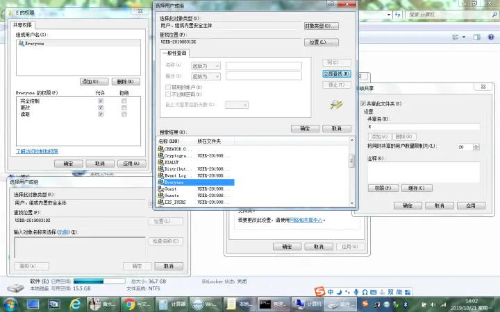Click the volume speaker icon in the system tray
Viewport: 500px width, 312px height.
click(x=433, y=304)
